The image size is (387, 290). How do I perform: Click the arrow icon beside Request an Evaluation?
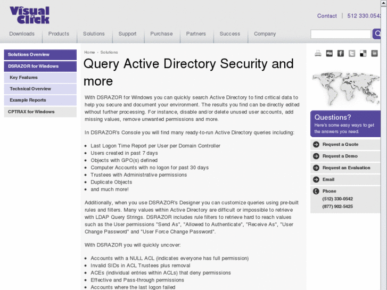316,168
